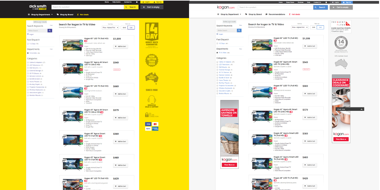Image resolution: width=380 pixels, height=190 pixels.
Task: Focus Refine Search field on Dick Smith
Action: point(37,30)
